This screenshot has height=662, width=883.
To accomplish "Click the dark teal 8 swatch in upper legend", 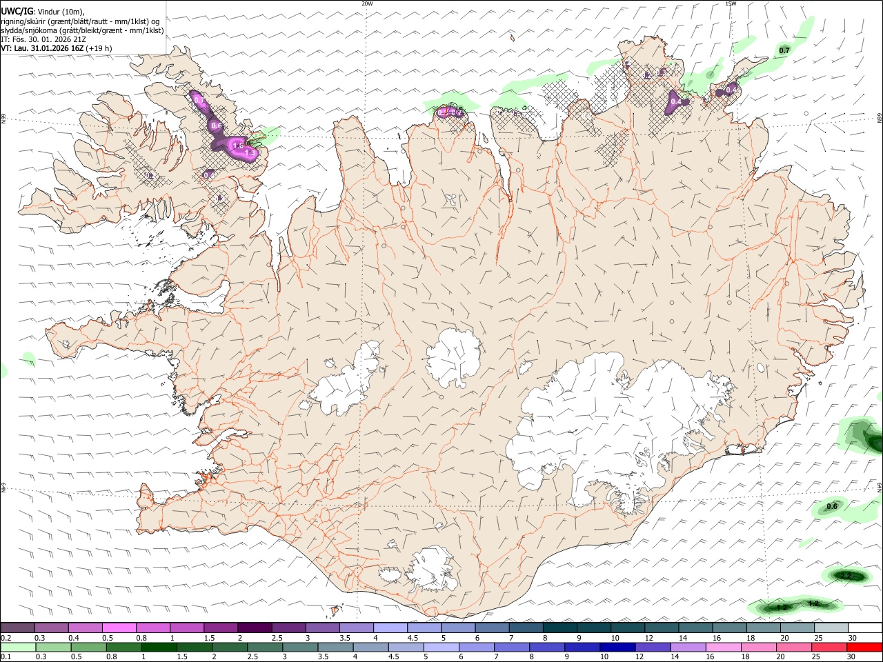I will coord(559,628).
